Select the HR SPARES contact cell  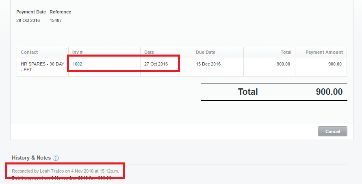click(x=42, y=67)
